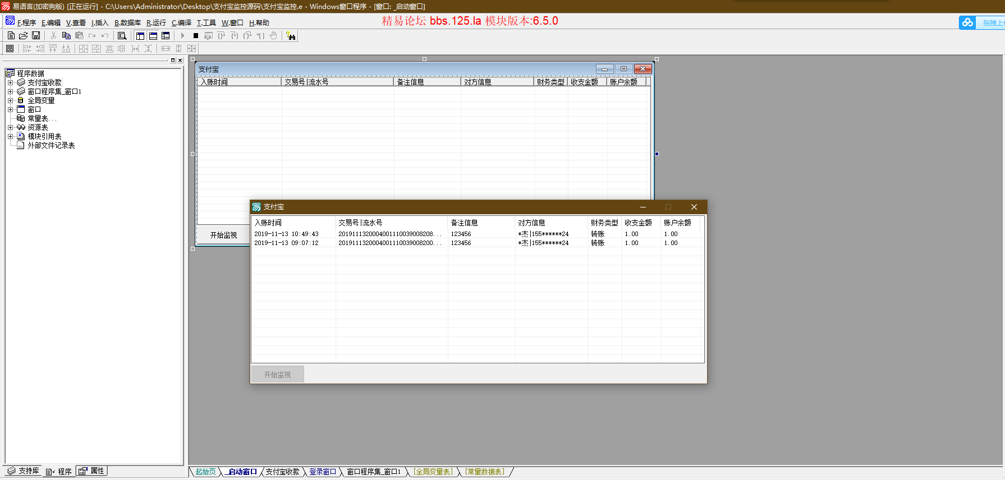This screenshot has width=1005, height=480.
Task: Open the B.数据库 menu
Action: pyautogui.click(x=127, y=22)
